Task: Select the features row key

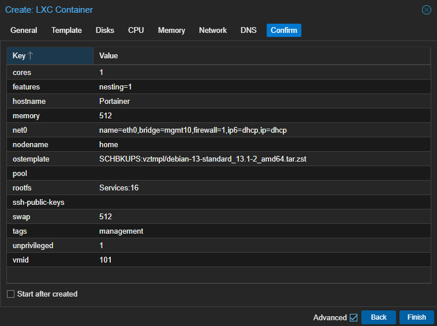Action: pos(26,87)
